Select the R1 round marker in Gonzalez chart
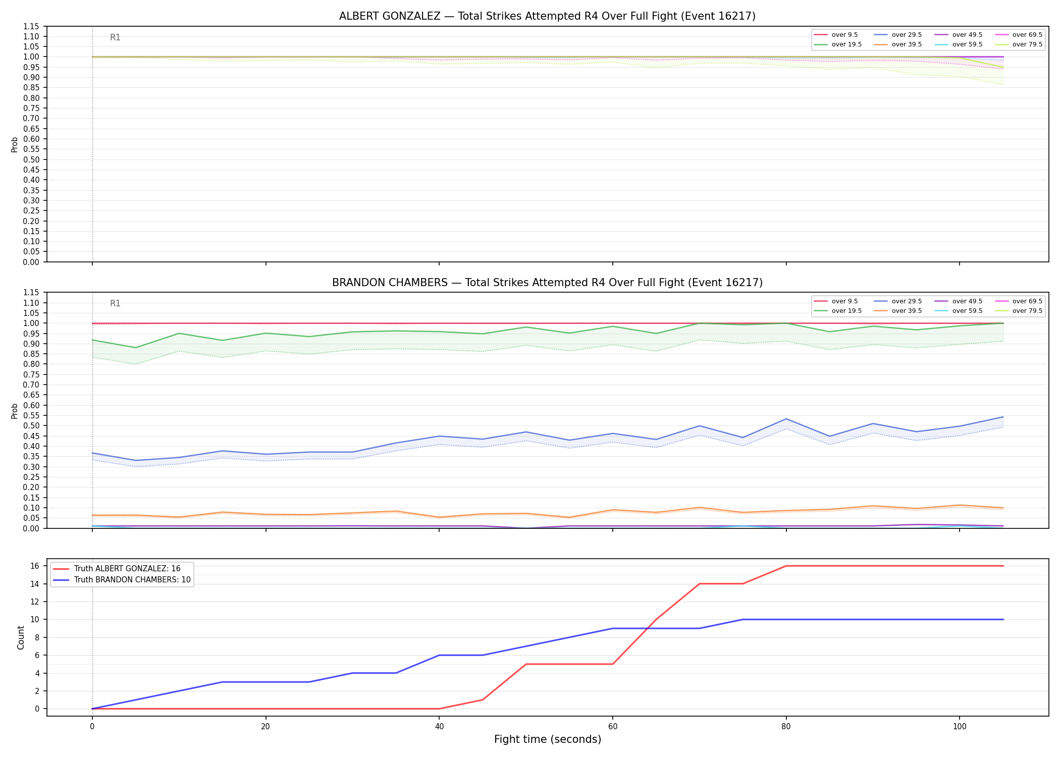 [115, 37]
